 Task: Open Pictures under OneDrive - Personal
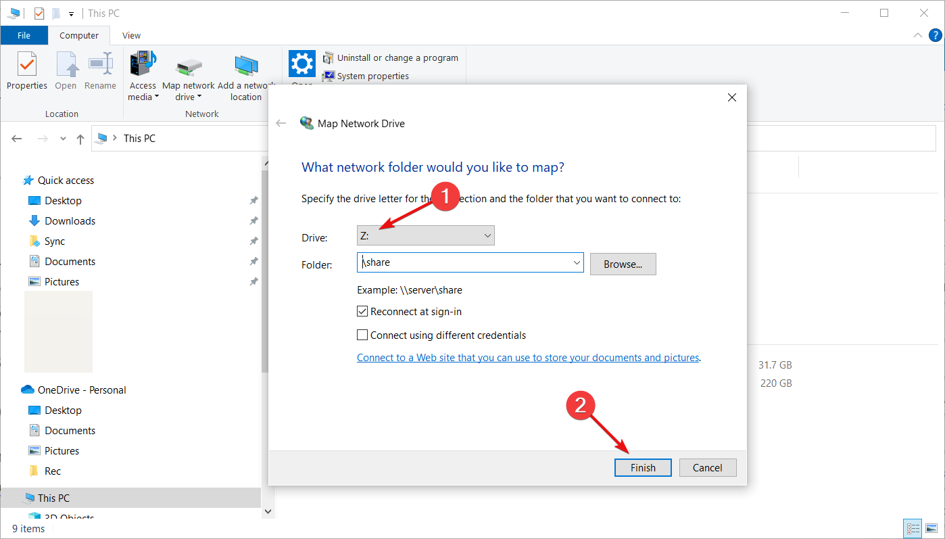coord(62,451)
